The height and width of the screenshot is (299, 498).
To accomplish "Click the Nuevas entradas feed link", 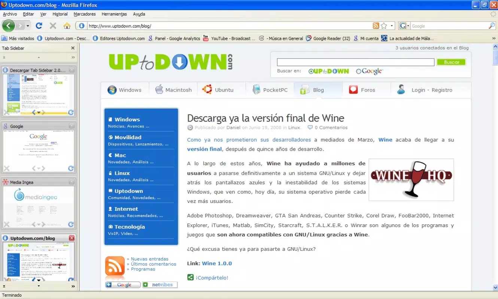I will 149,259.
